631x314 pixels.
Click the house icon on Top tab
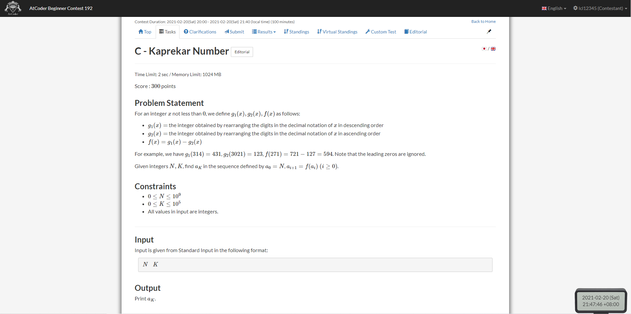pyautogui.click(x=141, y=32)
